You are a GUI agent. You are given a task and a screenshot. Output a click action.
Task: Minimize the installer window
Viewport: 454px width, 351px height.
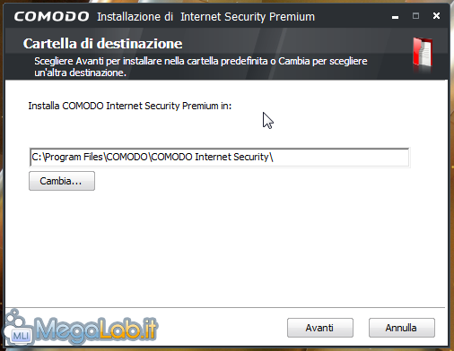395,17
